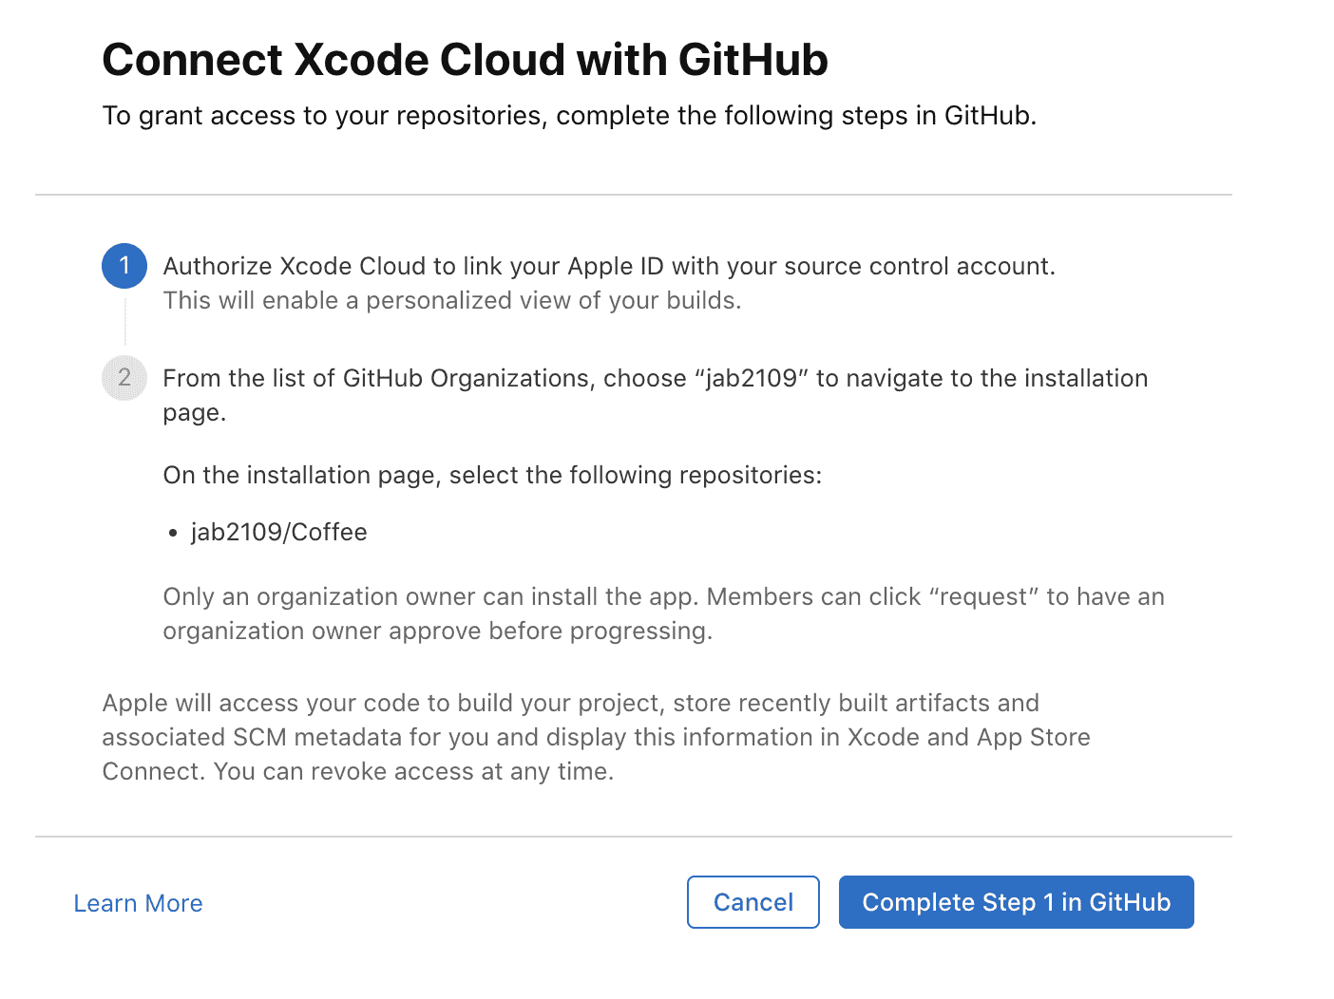
Task: Select the active step marker in the progress list
Action: [124, 266]
